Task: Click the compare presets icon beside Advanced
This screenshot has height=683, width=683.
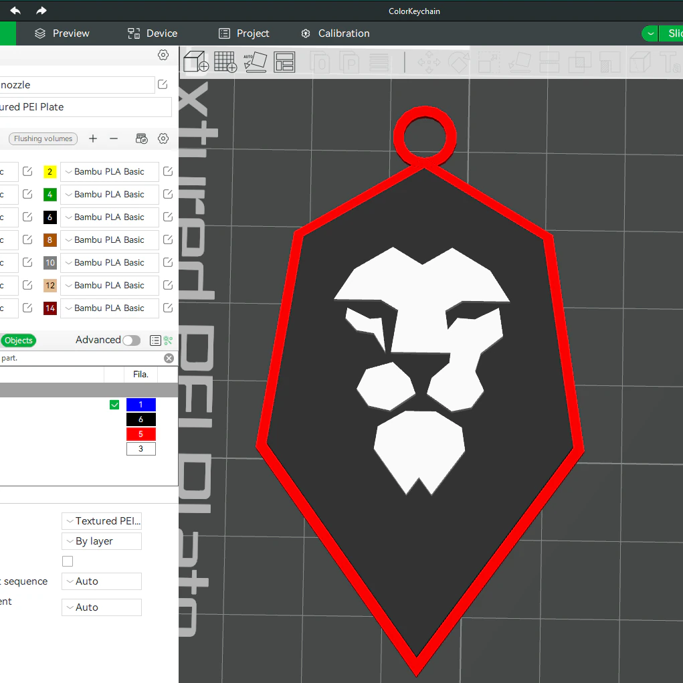Action: pyautogui.click(x=168, y=340)
